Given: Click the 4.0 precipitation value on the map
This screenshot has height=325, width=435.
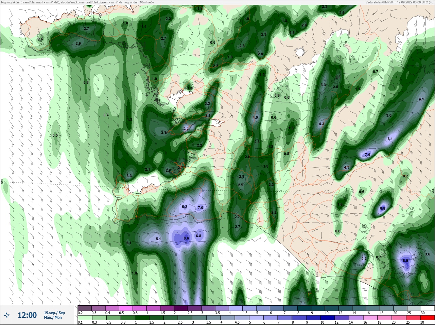Looking at the screenshot, I should point(255,117).
